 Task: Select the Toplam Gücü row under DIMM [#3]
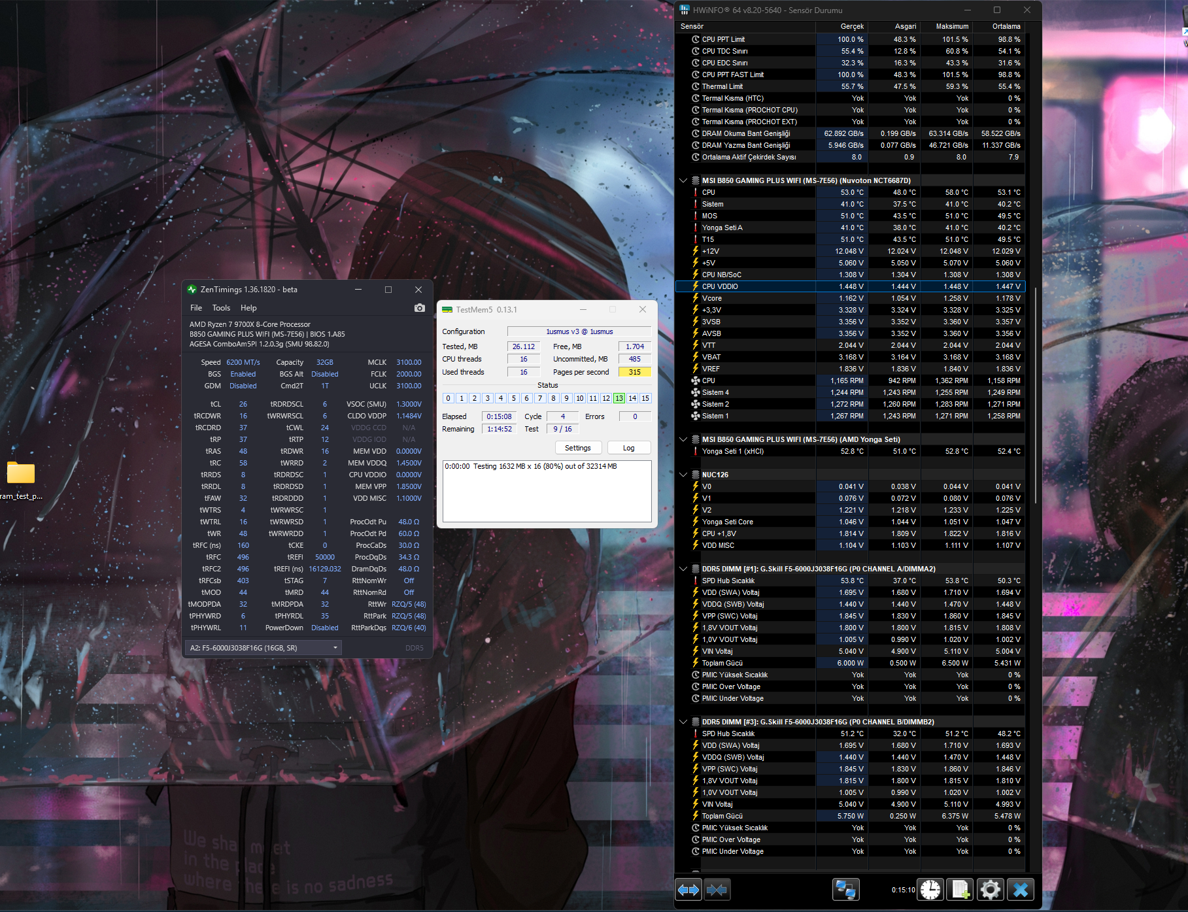(x=851, y=816)
